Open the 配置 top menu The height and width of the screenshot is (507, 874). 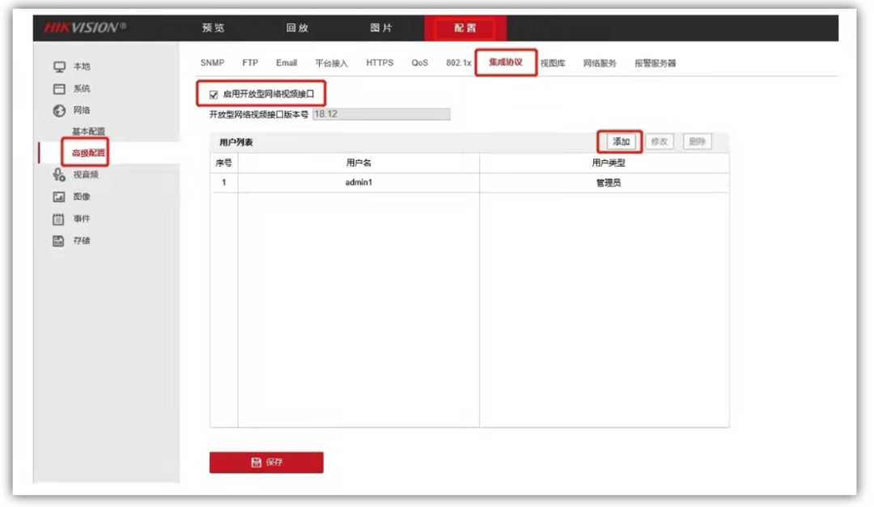coord(465,28)
